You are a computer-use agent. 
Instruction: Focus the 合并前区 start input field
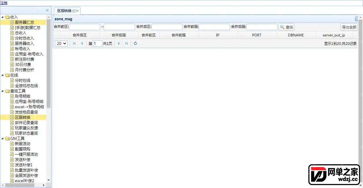coord(84,27)
